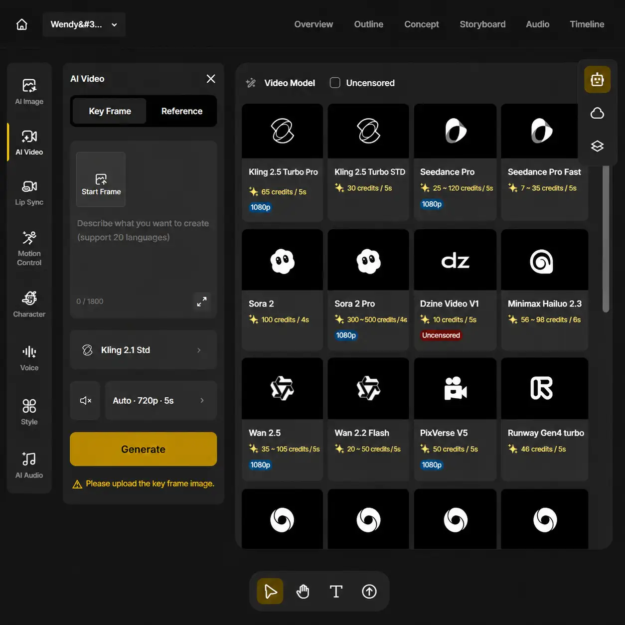Viewport: 625px width, 625px height.
Task: Toggle the mute audio button
Action: [x=85, y=401]
